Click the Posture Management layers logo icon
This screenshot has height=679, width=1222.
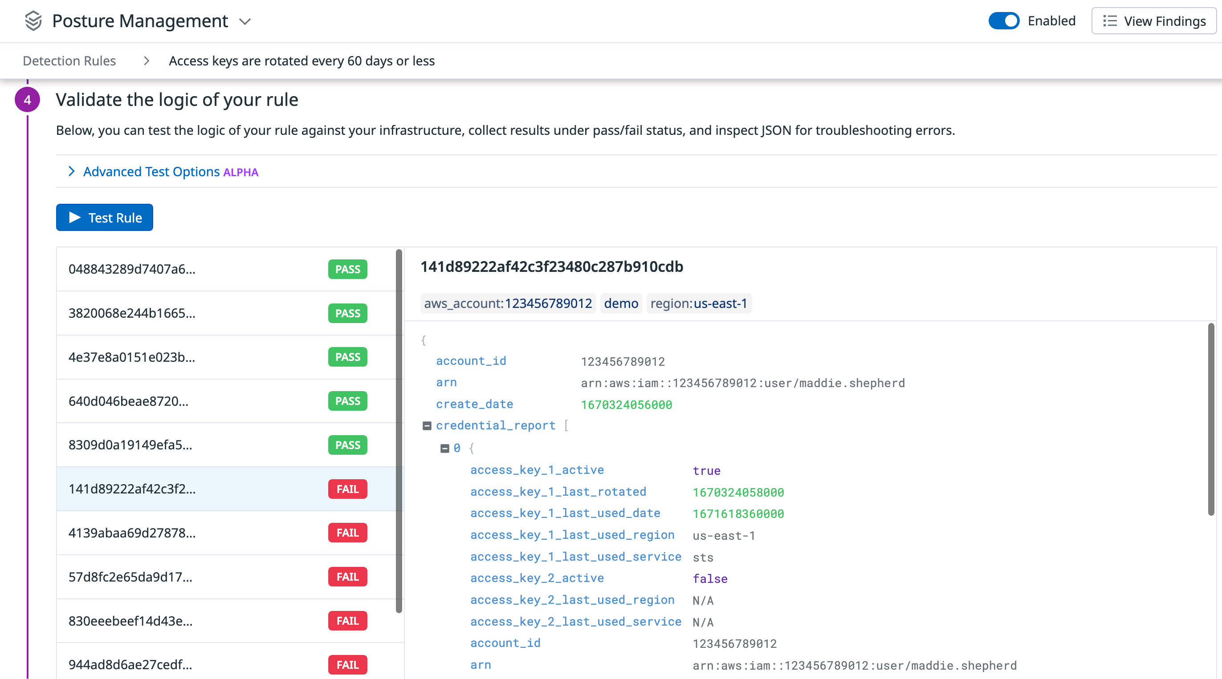pyautogui.click(x=33, y=20)
